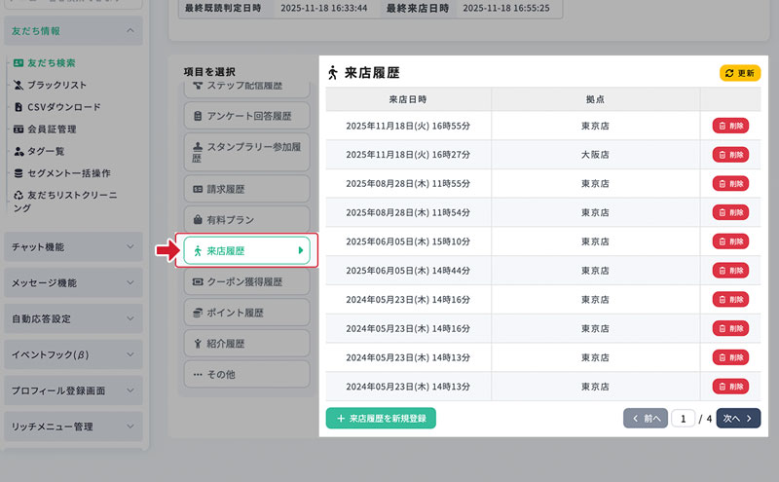
Task: Go to the next page with 次へ
Action: coord(738,419)
